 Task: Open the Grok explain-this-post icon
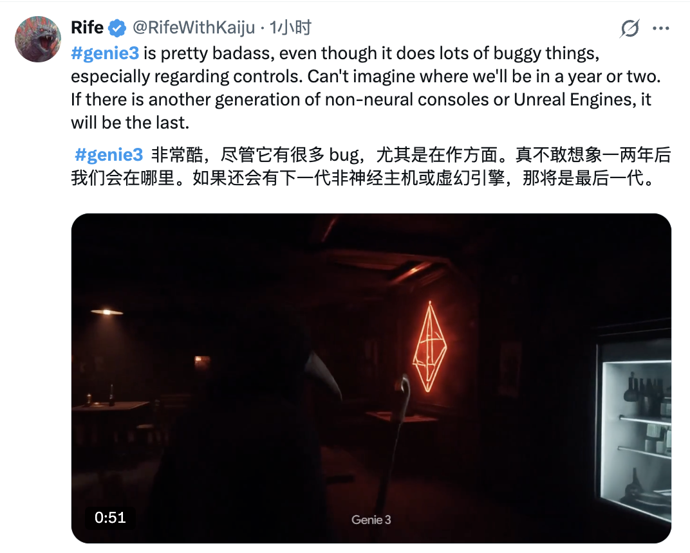(x=629, y=28)
